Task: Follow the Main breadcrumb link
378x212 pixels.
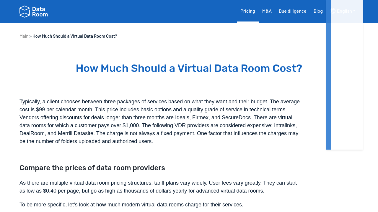Action: [x=24, y=36]
